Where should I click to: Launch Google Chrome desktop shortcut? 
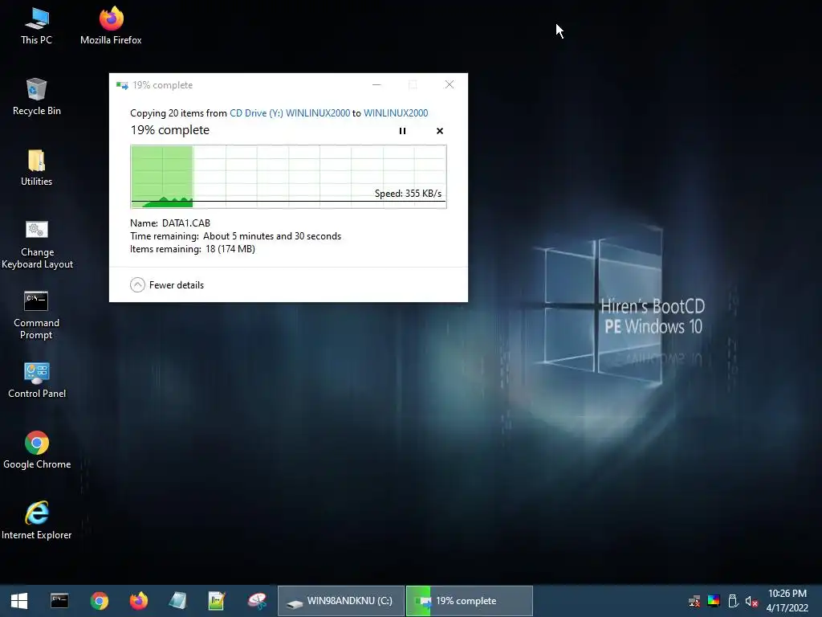pyautogui.click(x=37, y=451)
